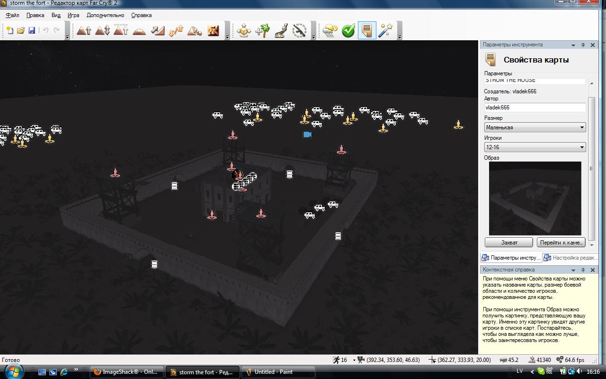
Task: Switch to the Настройка редактора tab
Action: 570,258
